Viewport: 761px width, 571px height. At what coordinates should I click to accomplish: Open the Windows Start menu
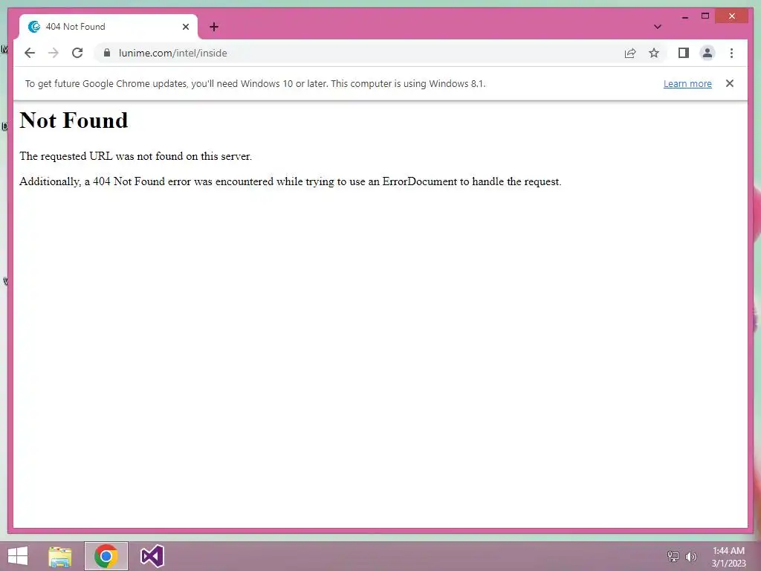point(18,556)
